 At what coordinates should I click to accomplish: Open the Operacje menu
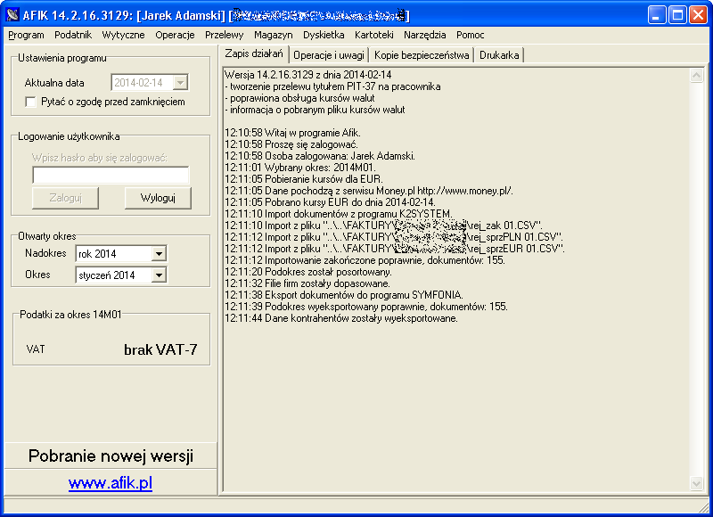point(175,35)
